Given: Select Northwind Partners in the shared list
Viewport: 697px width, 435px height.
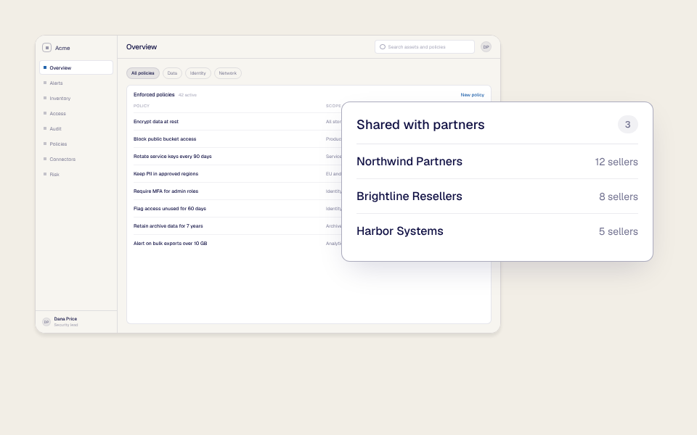Looking at the screenshot, I should [x=497, y=162].
